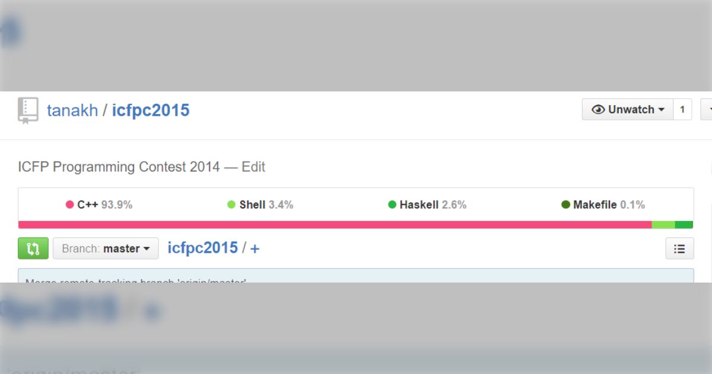Select the Shell 3.4% language entry
The width and height of the screenshot is (712, 374).
(x=260, y=205)
